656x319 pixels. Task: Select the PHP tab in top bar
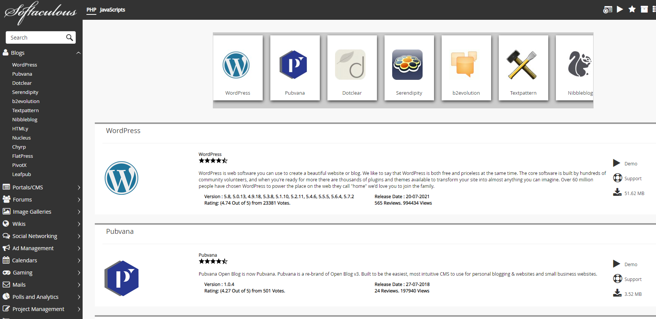click(91, 10)
